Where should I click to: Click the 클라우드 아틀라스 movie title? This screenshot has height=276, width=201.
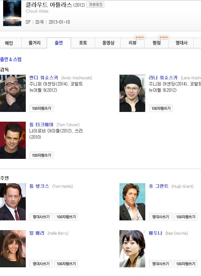pyautogui.click(x=49, y=5)
